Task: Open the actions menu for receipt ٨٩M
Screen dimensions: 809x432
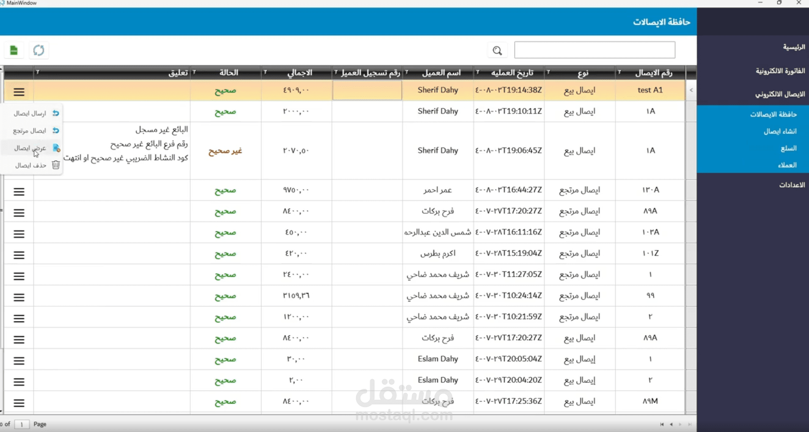Action: [19, 403]
